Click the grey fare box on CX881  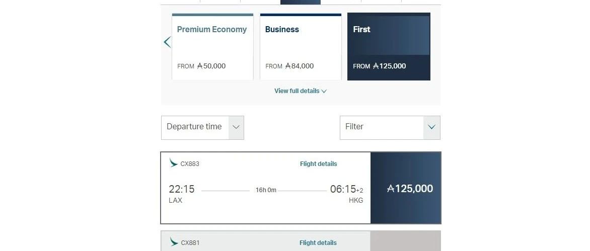coord(406,241)
